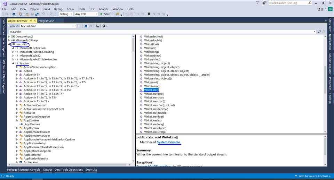Click the Visual Studio logo icon
This screenshot has height=180, width=334.
pyautogui.click(x=5, y=3)
